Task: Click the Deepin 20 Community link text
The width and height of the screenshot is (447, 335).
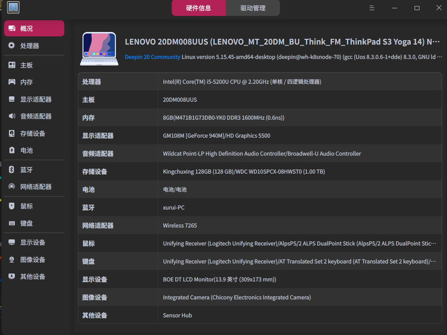Action: (153, 57)
